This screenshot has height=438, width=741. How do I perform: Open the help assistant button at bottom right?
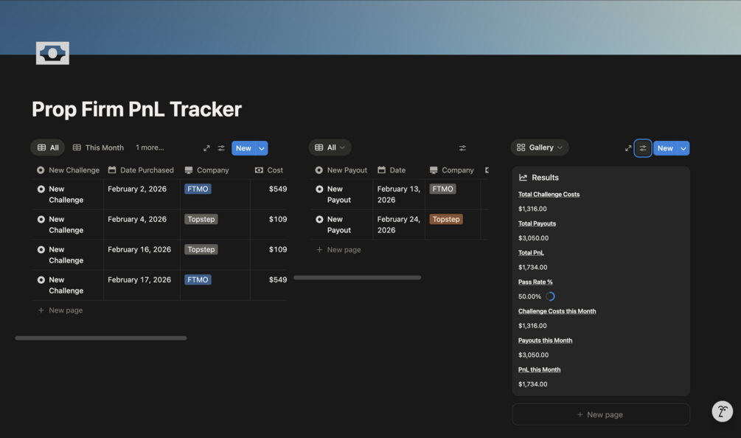point(722,411)
